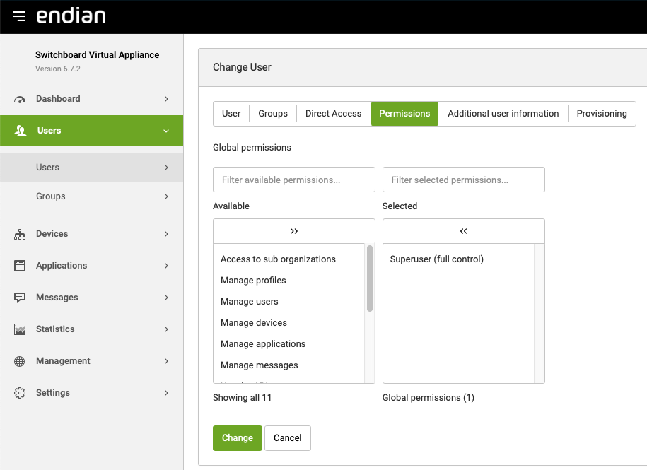Screen dimensions: 647x470
Task: Click the hamburger menu icon
Action: click(x=19, y=16)
